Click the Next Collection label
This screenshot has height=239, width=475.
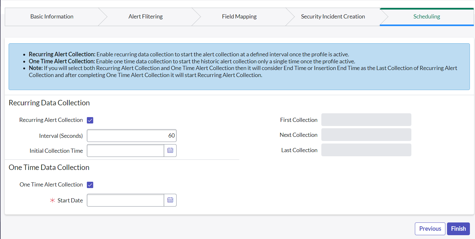point(298,135)
